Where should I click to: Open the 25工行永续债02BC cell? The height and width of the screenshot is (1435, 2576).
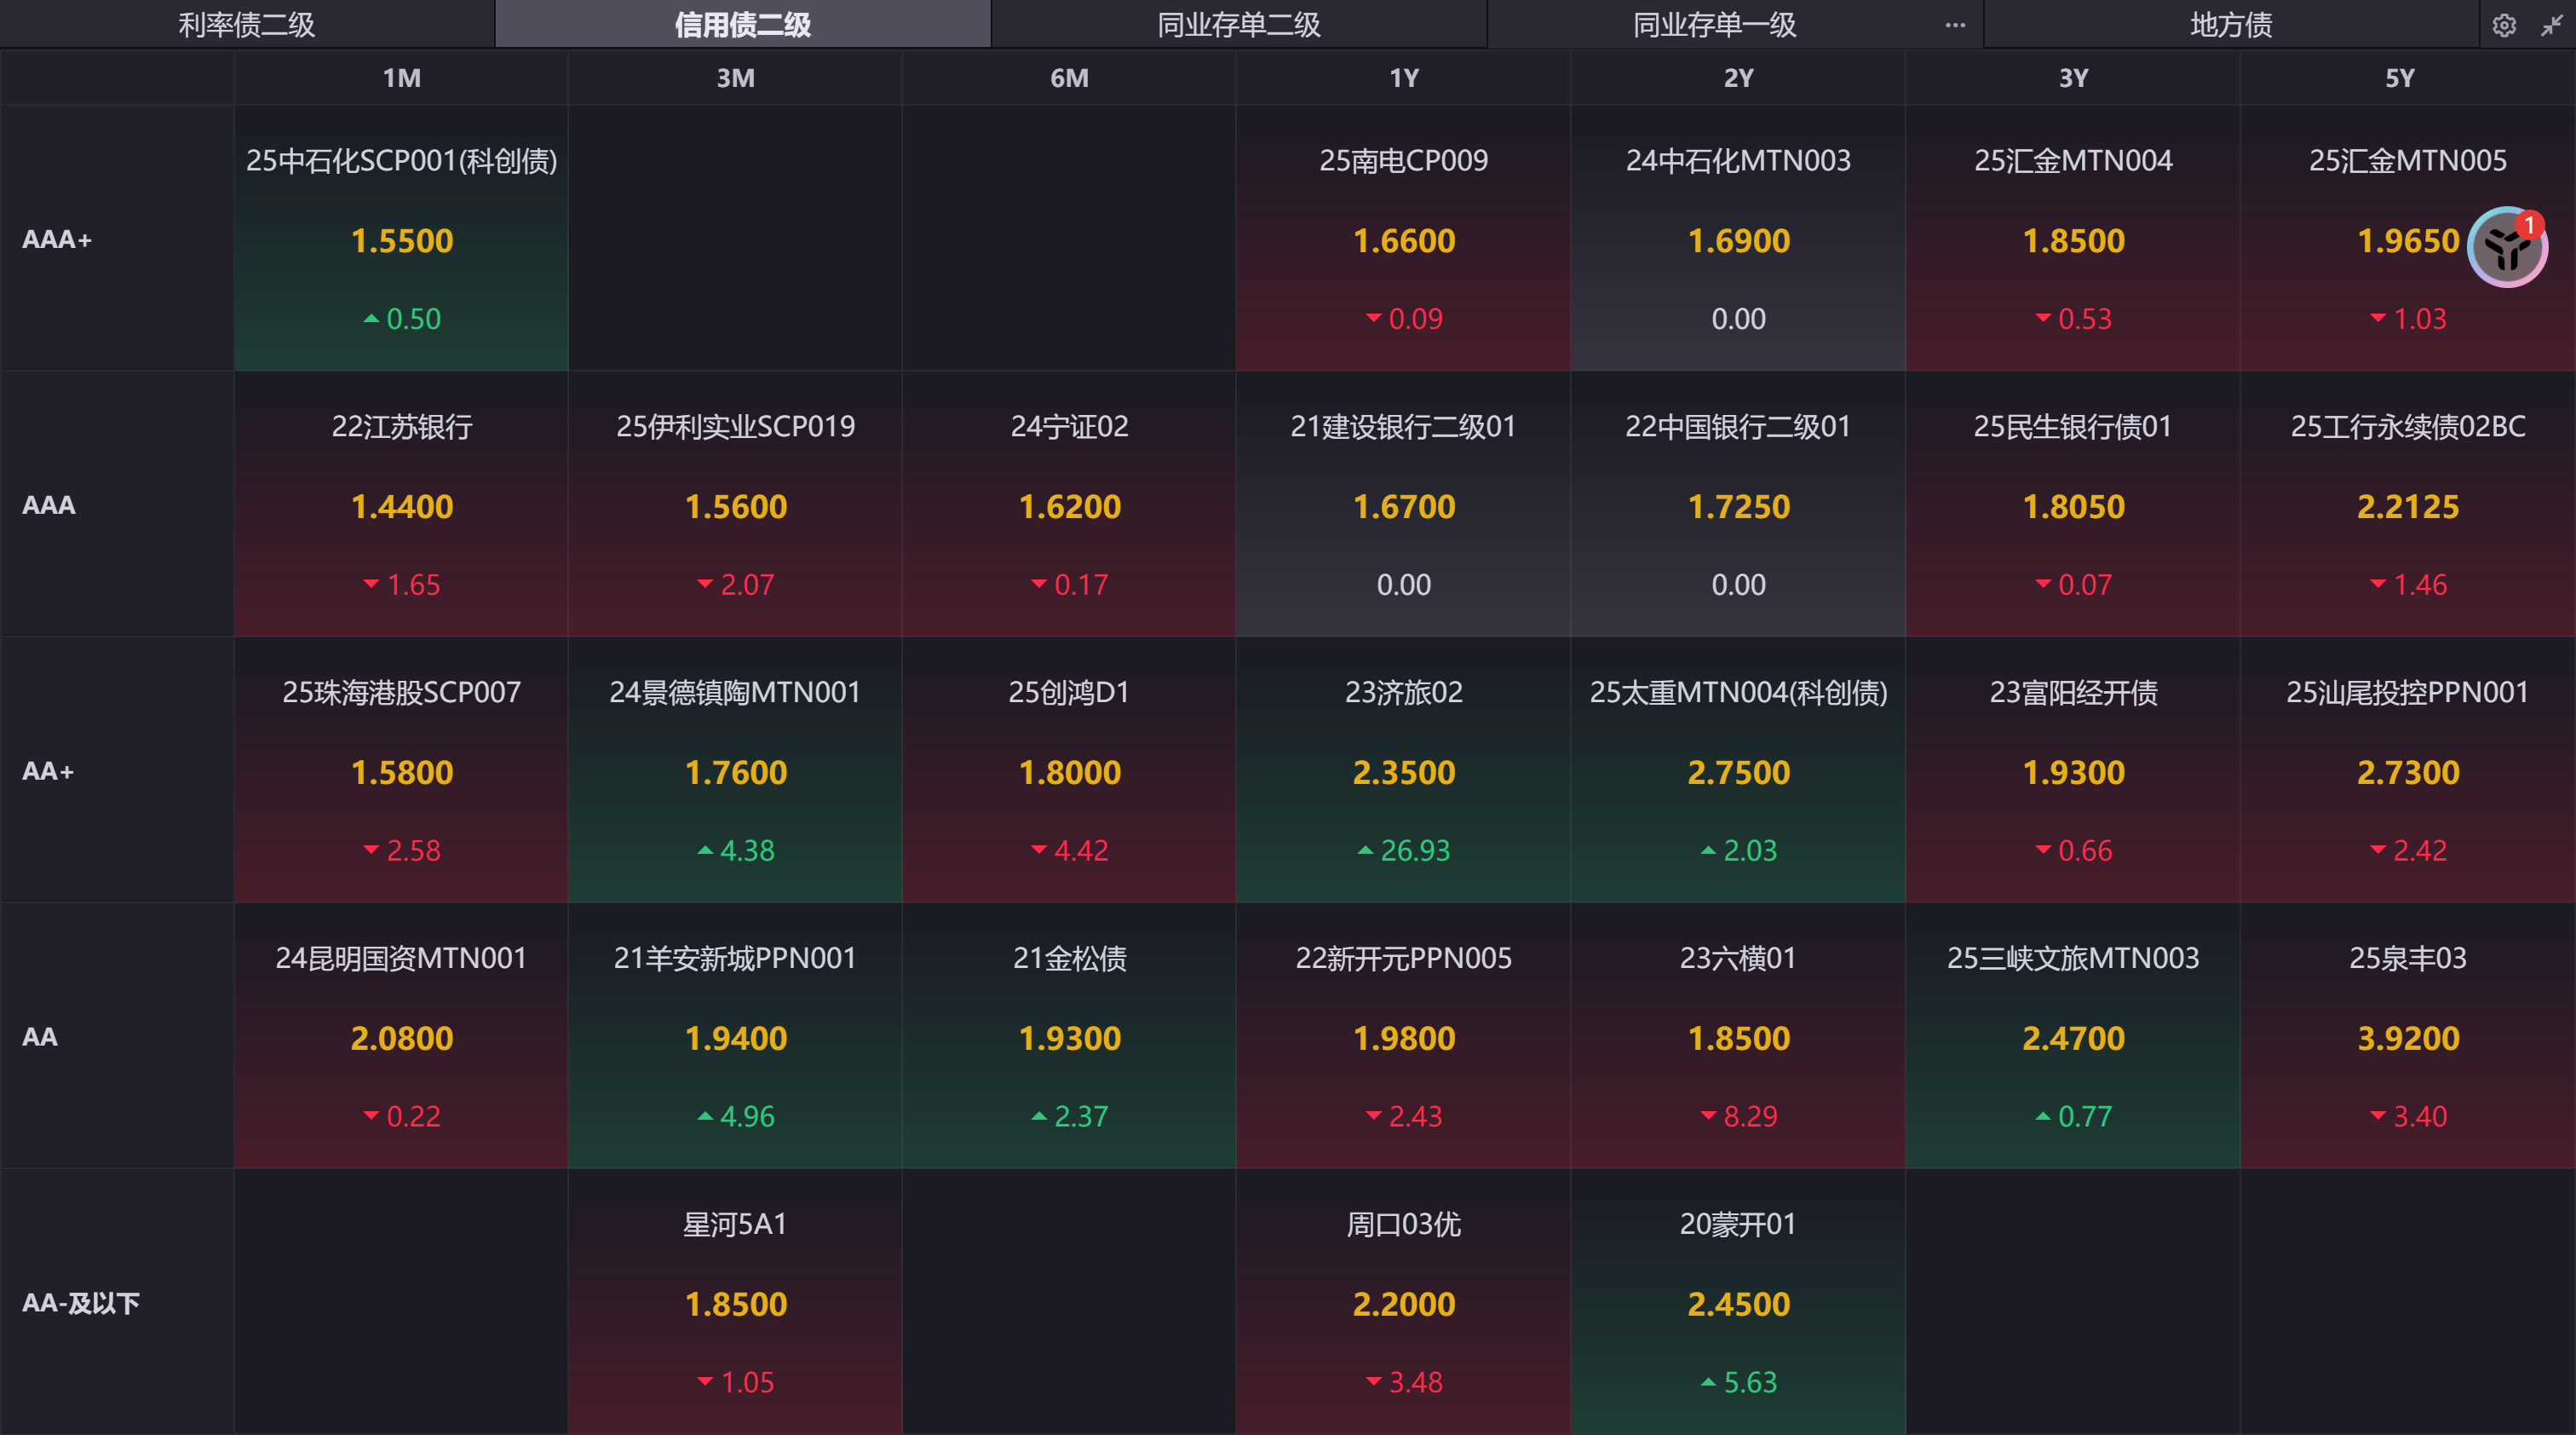click(x=2407, y=505)
